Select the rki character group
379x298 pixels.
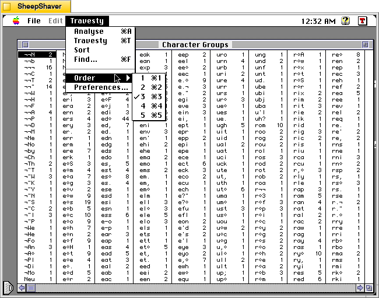pos(345,279)
